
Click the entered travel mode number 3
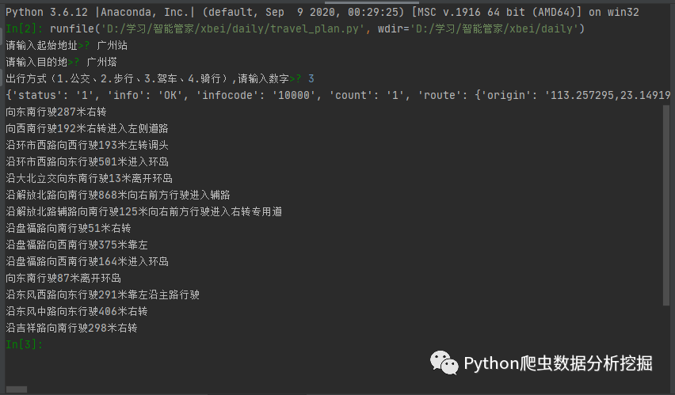311,78
